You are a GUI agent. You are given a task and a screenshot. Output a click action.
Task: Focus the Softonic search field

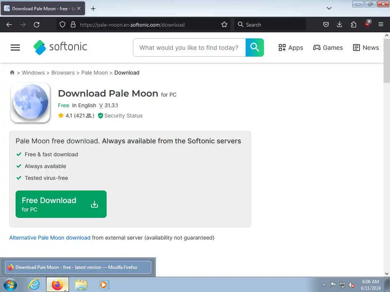[x=189, y=48]
